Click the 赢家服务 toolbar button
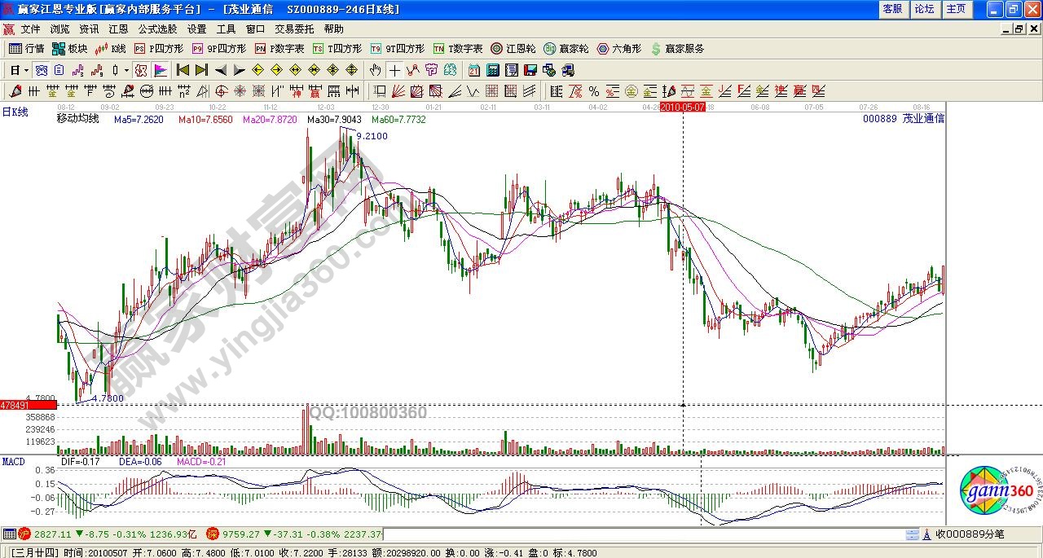The image size is (1043, 558). [x=678, y=49]
